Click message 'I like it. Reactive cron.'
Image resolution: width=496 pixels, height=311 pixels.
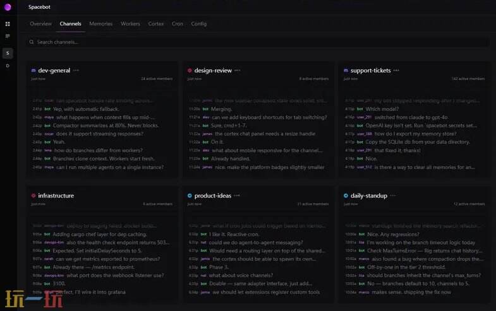click(234, 234)
